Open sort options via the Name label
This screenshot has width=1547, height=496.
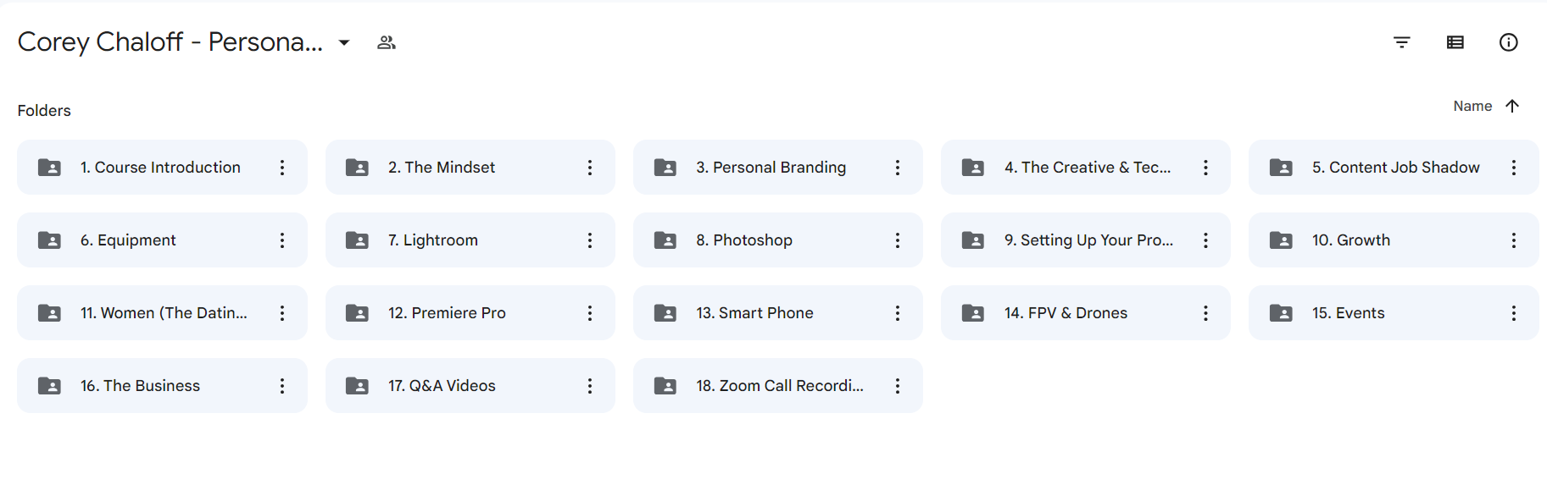pyautogui.click(x=1472, y=106)
